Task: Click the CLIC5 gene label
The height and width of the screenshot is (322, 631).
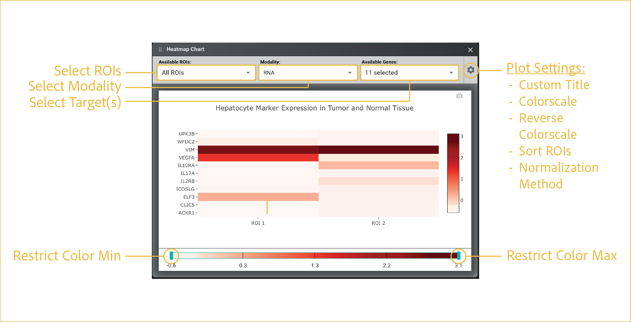Action: click(187, 205)
